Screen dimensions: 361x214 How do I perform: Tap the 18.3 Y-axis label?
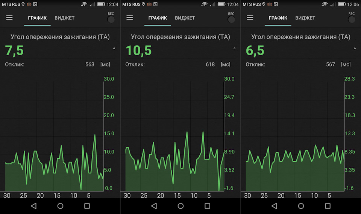pyautogui.click(x=350, y=115)
